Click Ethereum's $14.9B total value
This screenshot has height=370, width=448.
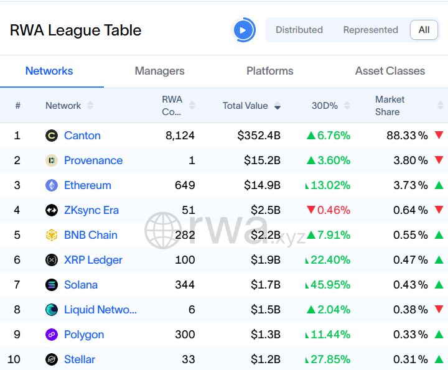(263, 185)
